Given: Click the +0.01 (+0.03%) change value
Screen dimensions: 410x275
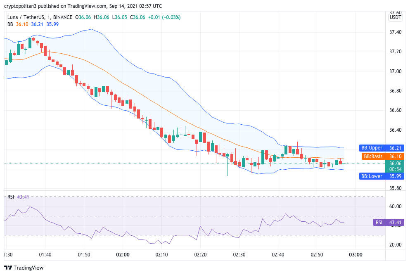Looking at the screenshot, I should (x=164, y=17).
